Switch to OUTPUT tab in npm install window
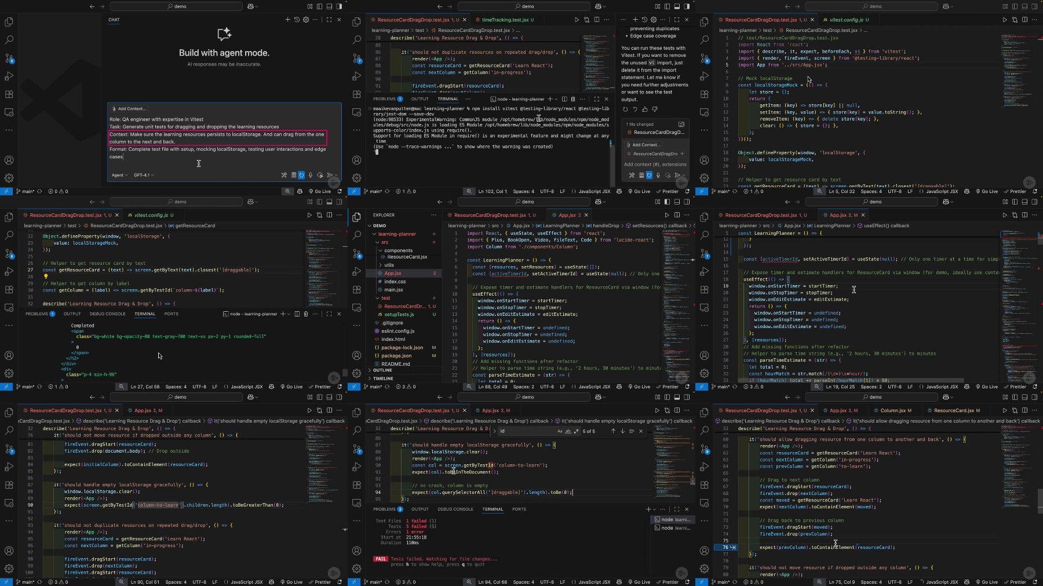Viewport: 1043px width, 586px height. coord(420,99)
